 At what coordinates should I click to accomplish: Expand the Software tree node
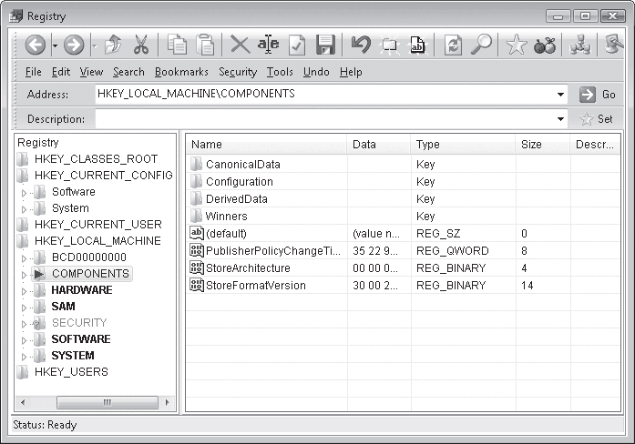point(24,193)
